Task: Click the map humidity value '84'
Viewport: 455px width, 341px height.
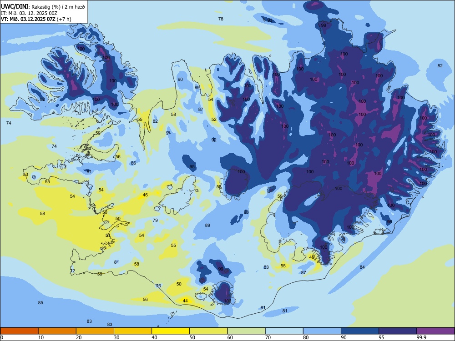Action: 362,267
